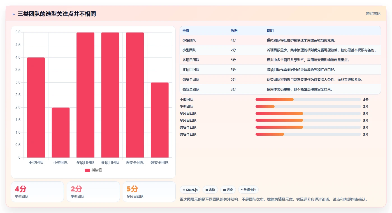Click the 维度 table column header

click(186, 31)
